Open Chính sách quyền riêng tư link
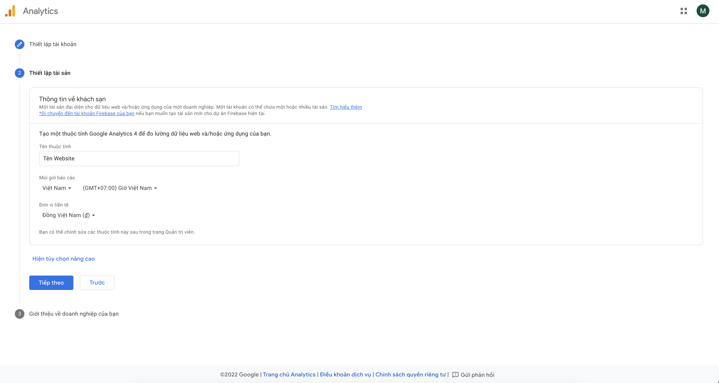This screenshot has width=719, height=383. [410, 375]
